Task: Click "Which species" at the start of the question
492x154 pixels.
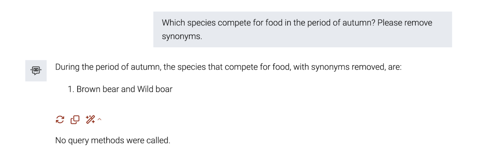Action: [x=189, y=23]
